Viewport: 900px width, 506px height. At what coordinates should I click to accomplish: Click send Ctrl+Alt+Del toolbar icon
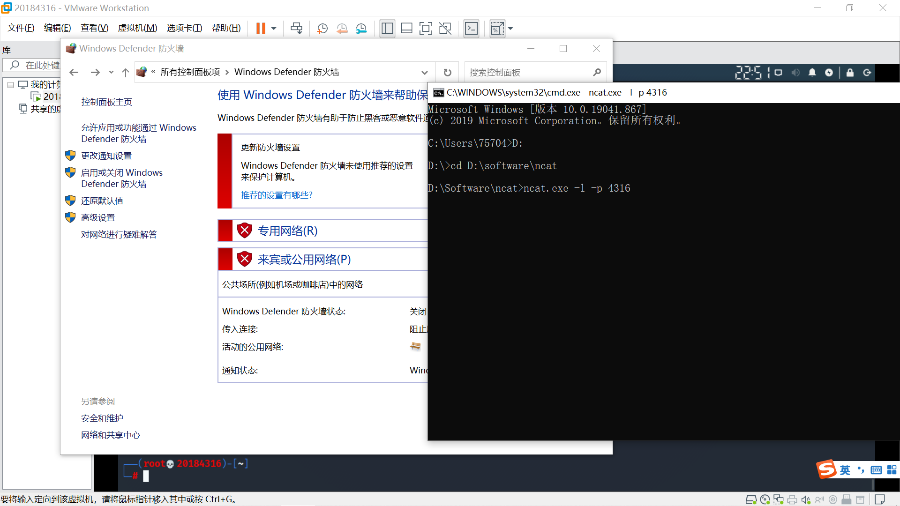click(296, 29)
